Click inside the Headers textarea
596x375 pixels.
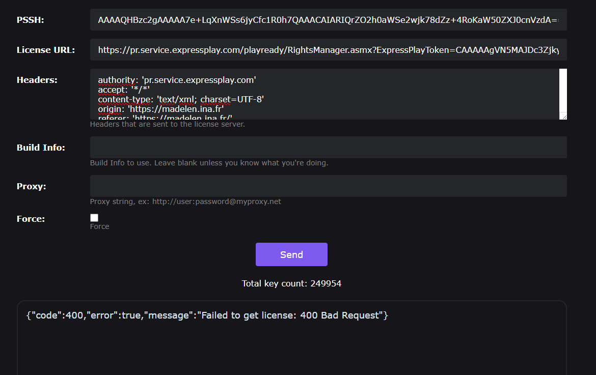pyautogui.click(x=324, y=94)
